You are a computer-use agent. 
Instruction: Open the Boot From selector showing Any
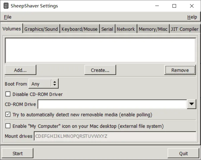(43, 84)
